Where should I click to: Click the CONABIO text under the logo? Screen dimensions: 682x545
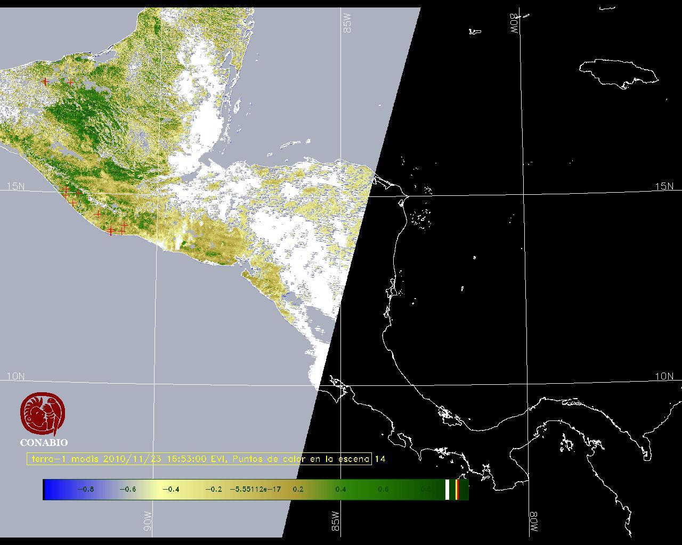[x=44, y=442]
